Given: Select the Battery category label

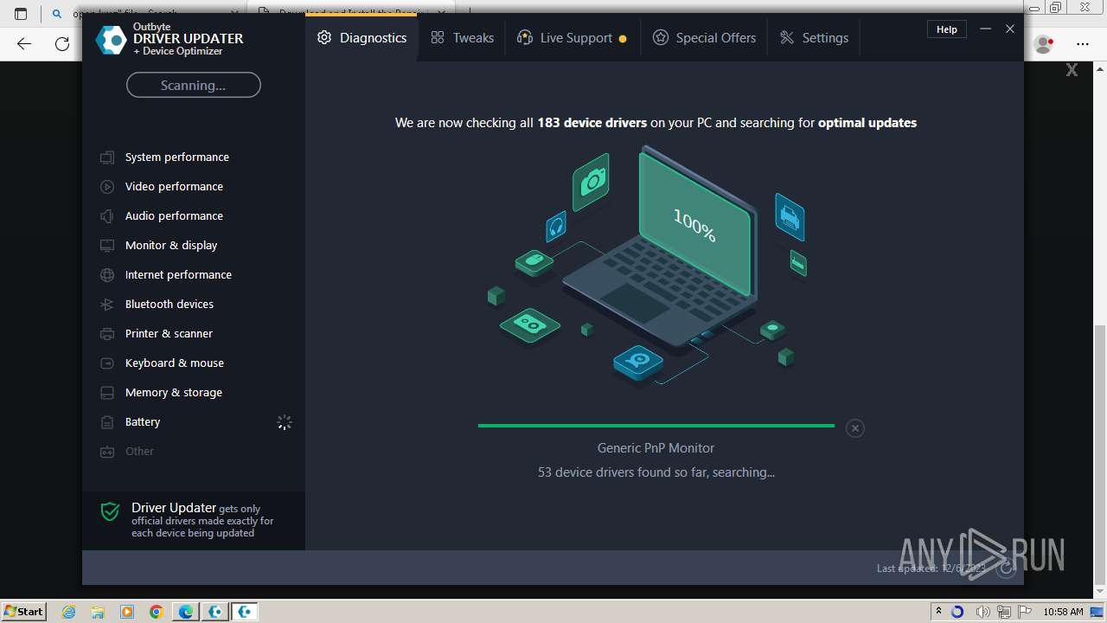Looking at the screenshot, I should (143, 422).
